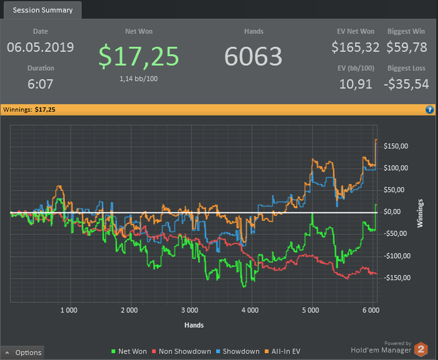The height and width of the screenshot is (360, 438).
Task: Click the Hands x-axis title
Action: (x=194, y=325)
